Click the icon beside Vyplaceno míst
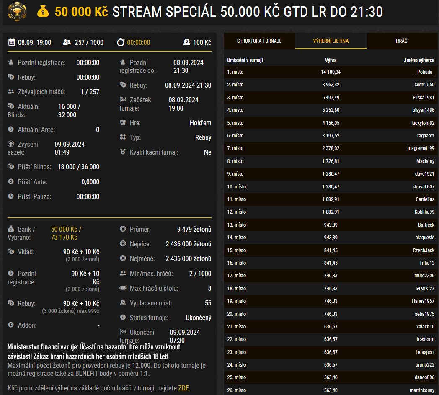This screenshot has width=439, height=395. pyautogui.click(x=123, y=302)
